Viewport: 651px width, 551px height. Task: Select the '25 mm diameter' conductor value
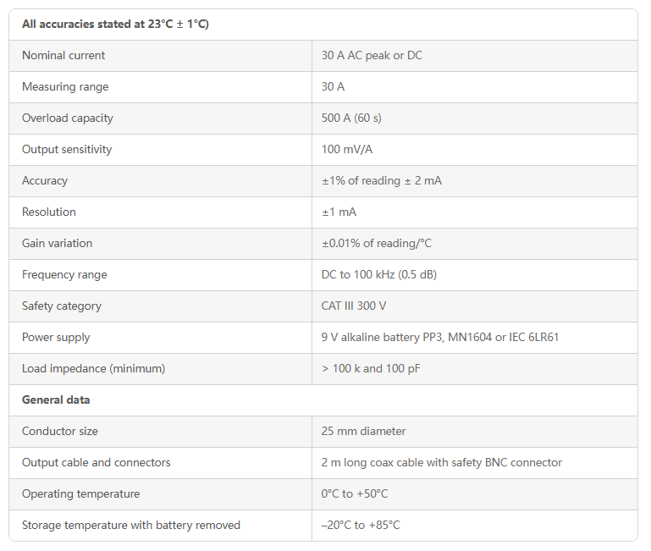click(363, 431)
